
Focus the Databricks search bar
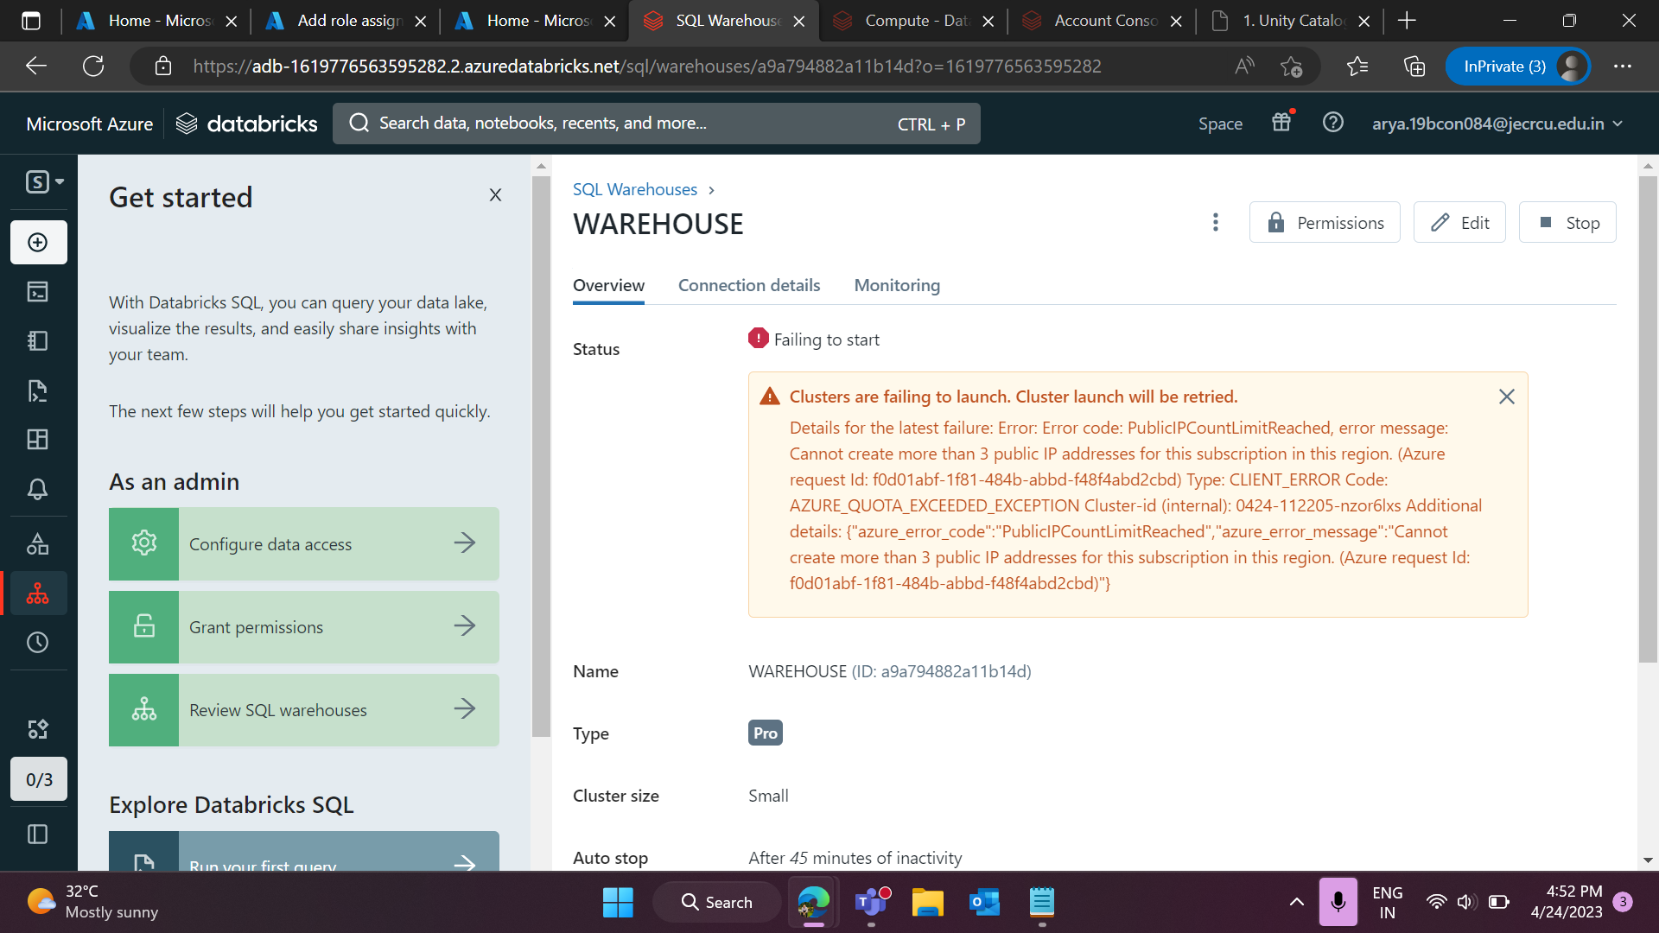pos(657,124)
